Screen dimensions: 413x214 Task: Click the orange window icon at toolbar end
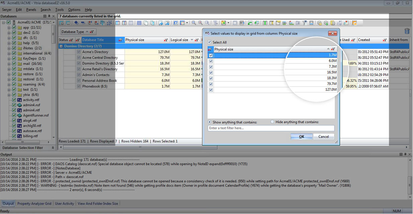[354, 23]
